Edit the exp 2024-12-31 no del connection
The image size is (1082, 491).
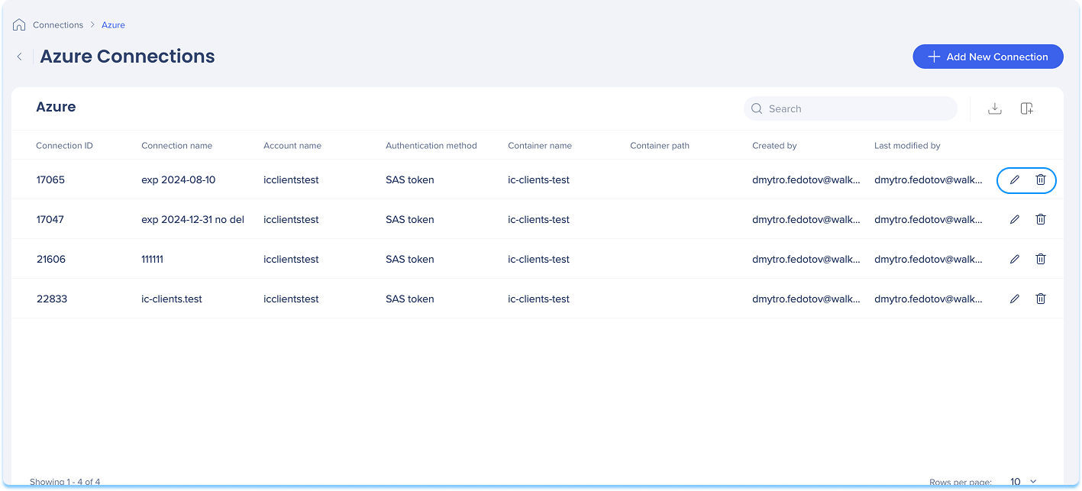1015,219
